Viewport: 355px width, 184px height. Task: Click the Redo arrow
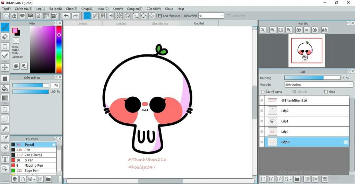[76, 16]
